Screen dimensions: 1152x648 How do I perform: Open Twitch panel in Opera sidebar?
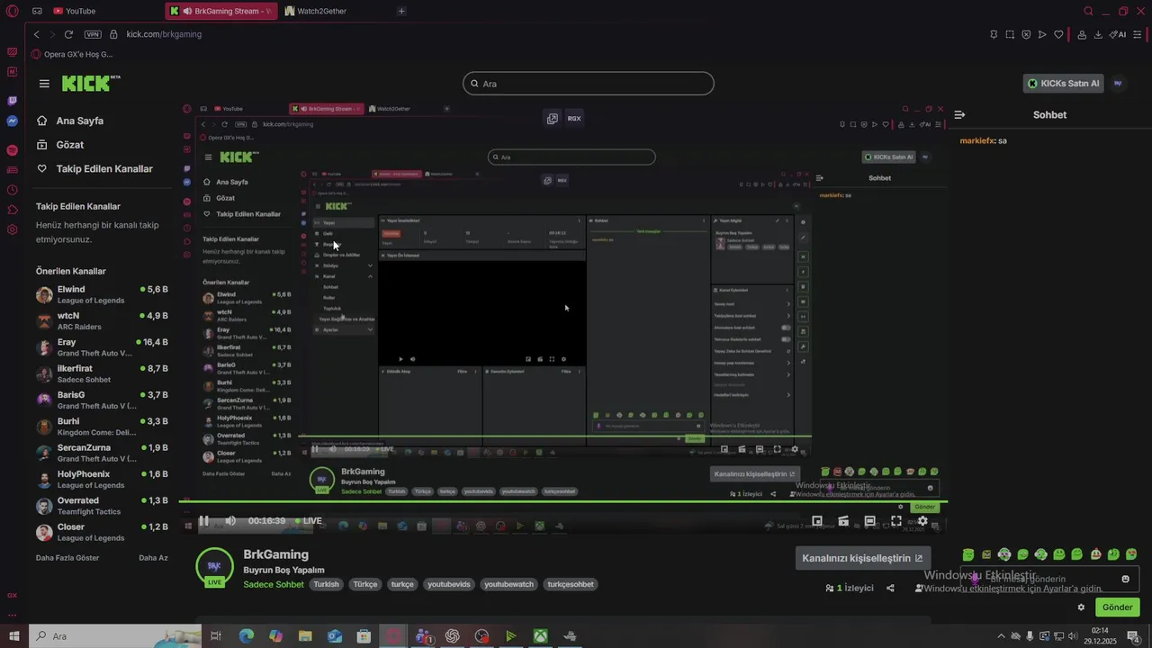[x=13, y=101]
